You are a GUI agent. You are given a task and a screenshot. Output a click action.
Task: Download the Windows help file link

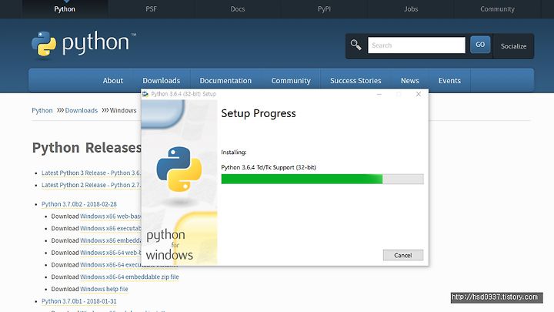click(x=104, y=289)
